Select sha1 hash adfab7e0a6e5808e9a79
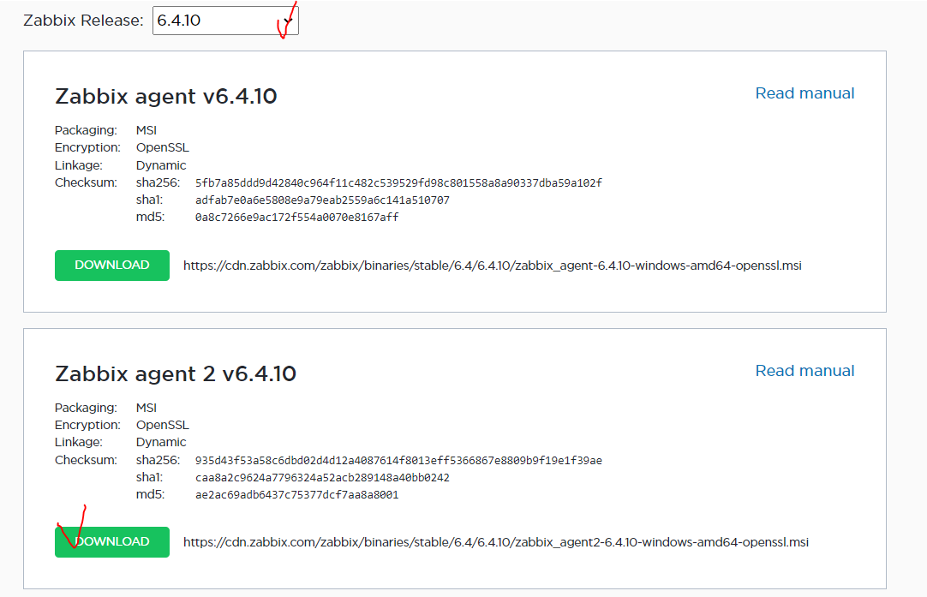Viewport: 927px width, 597px height. [322, 200]
